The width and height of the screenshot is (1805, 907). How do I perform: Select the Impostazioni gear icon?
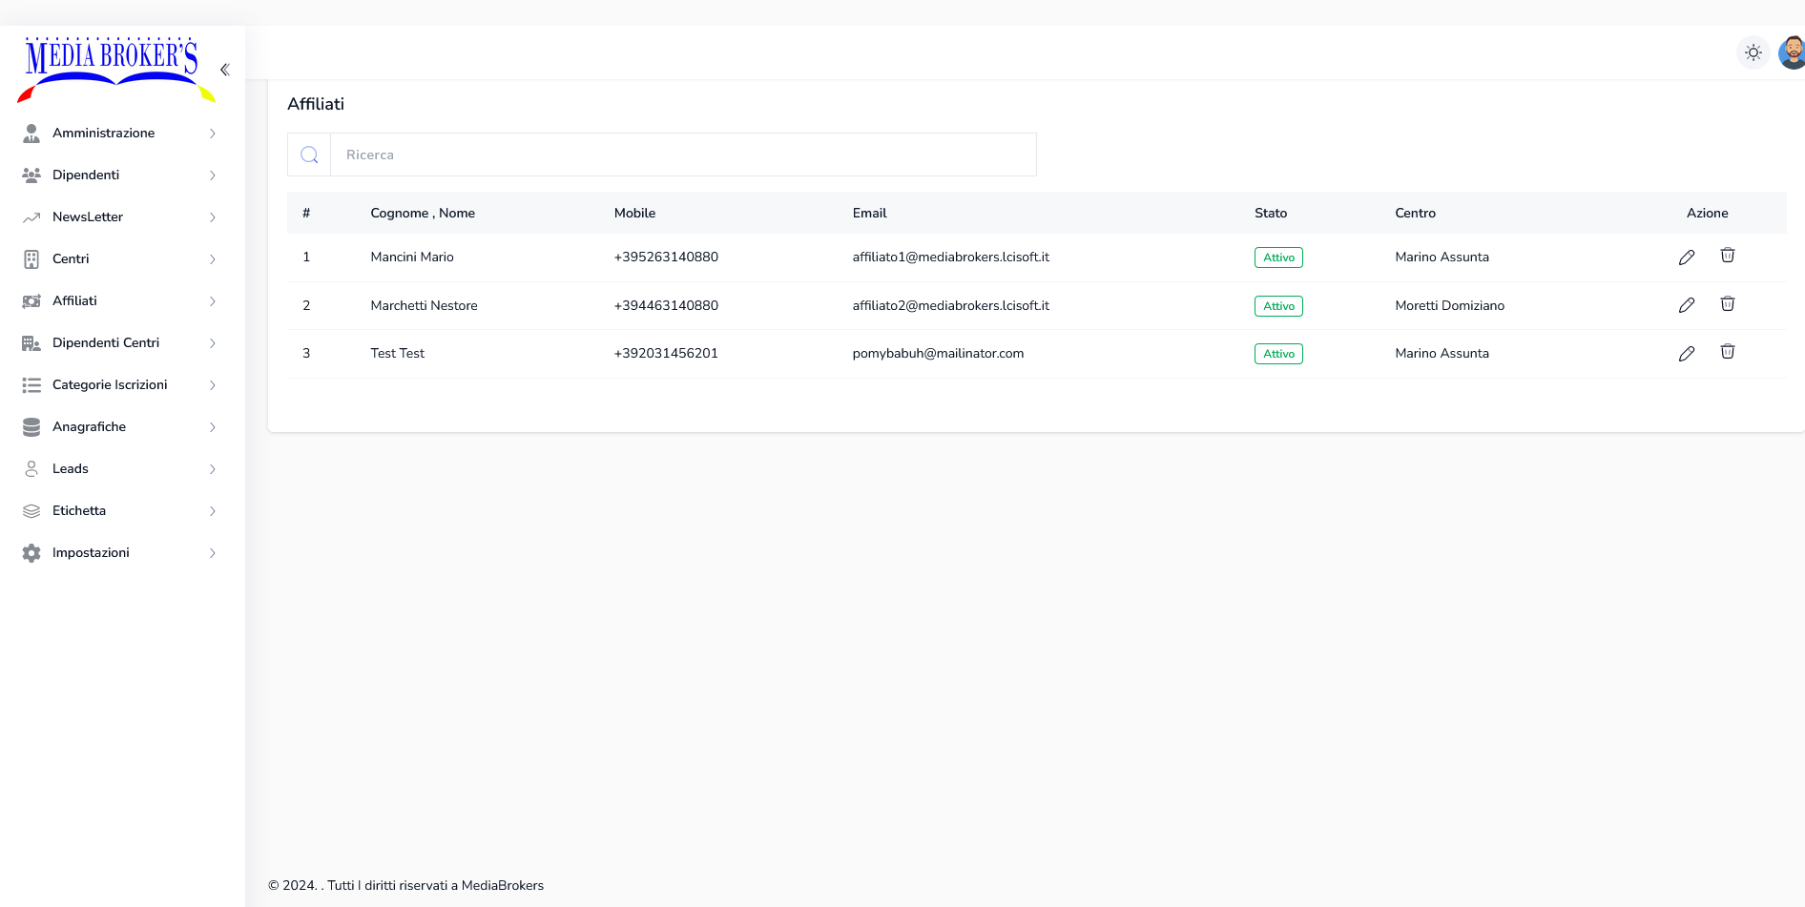[x=31, y=552]
